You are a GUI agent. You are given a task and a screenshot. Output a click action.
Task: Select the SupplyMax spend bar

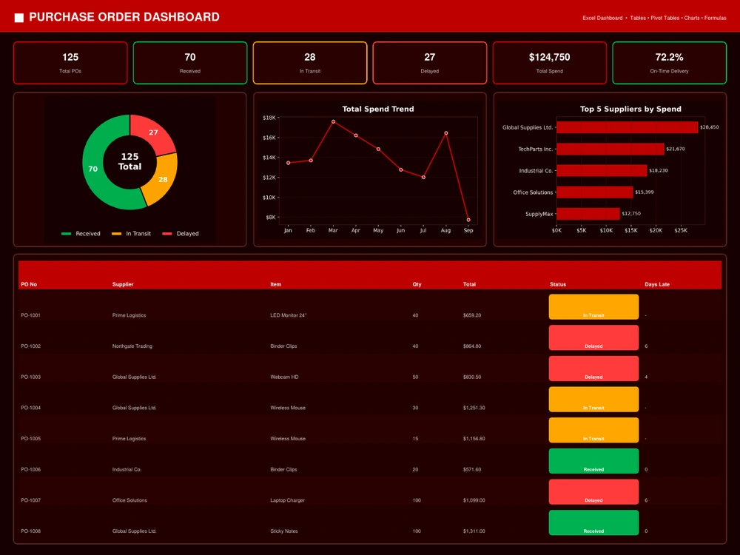[588, 214]
